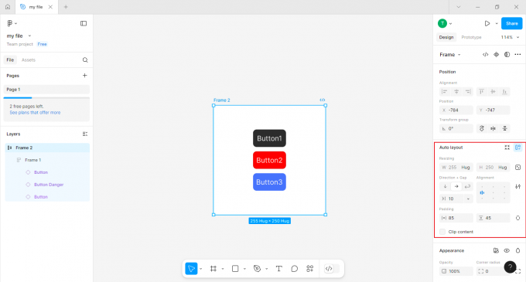Align vertical centers icon
The height and width of the screenshot is (282, 526).
493,92
